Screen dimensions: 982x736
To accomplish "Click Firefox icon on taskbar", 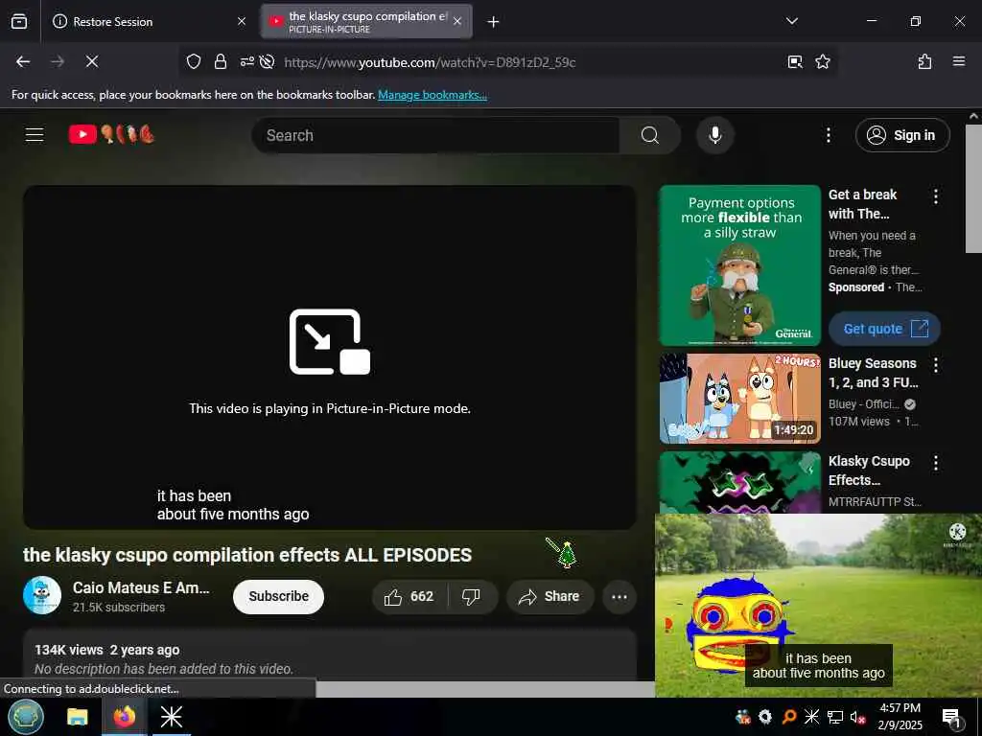I will 124,717.
